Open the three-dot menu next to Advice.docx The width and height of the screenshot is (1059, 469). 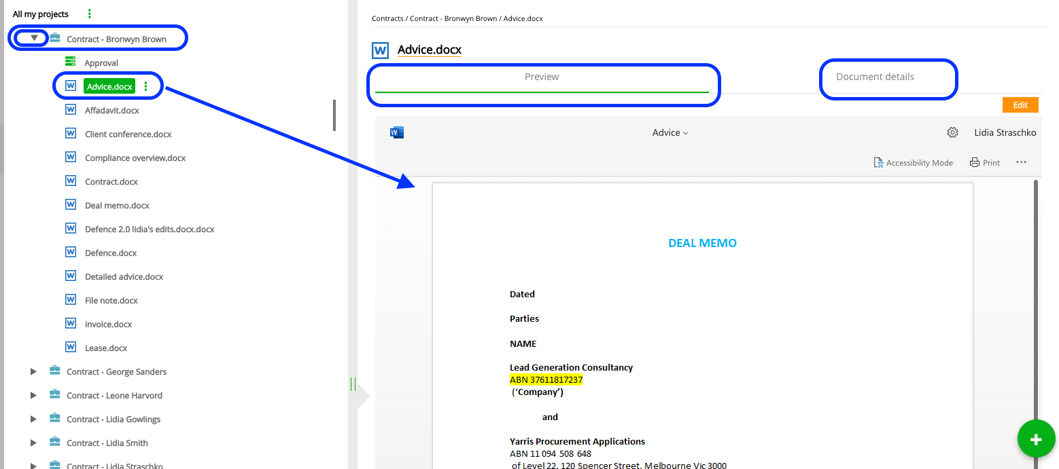pos(145,86)
